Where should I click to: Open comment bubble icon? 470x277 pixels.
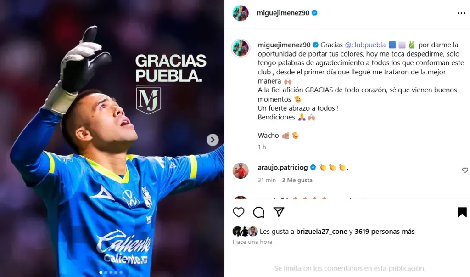(x=259, y=212)
